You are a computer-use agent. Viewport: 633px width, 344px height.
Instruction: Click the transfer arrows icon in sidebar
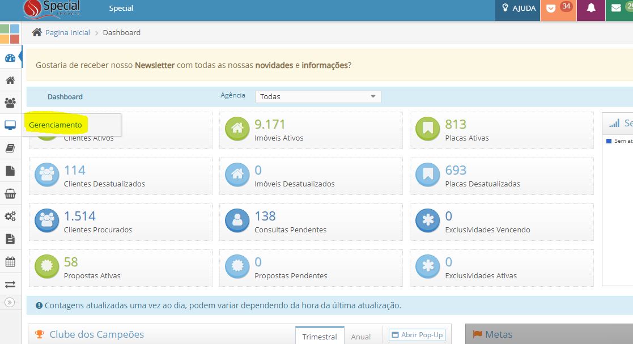coord(10,284)
